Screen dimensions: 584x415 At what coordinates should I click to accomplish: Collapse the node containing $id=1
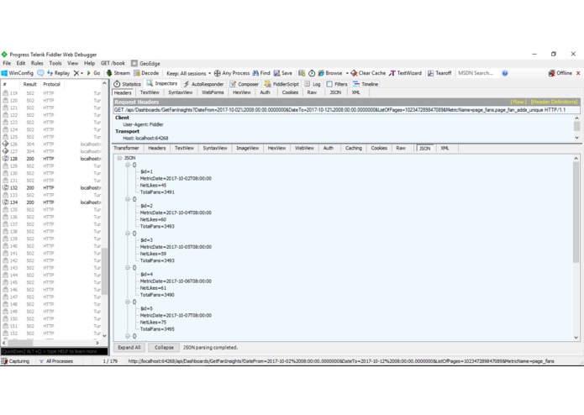click(128, 165)
